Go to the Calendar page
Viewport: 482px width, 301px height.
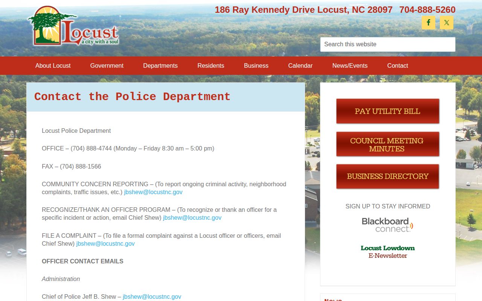coord(300,65)
